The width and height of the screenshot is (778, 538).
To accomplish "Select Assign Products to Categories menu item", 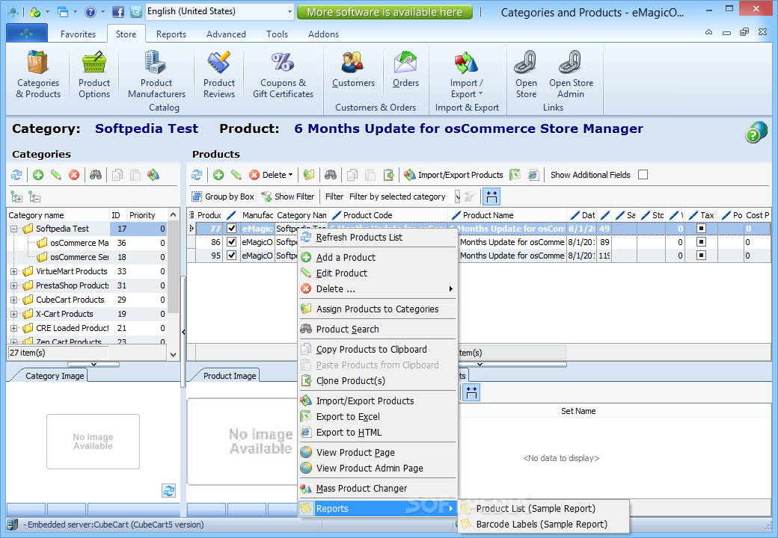I will 377,309.
